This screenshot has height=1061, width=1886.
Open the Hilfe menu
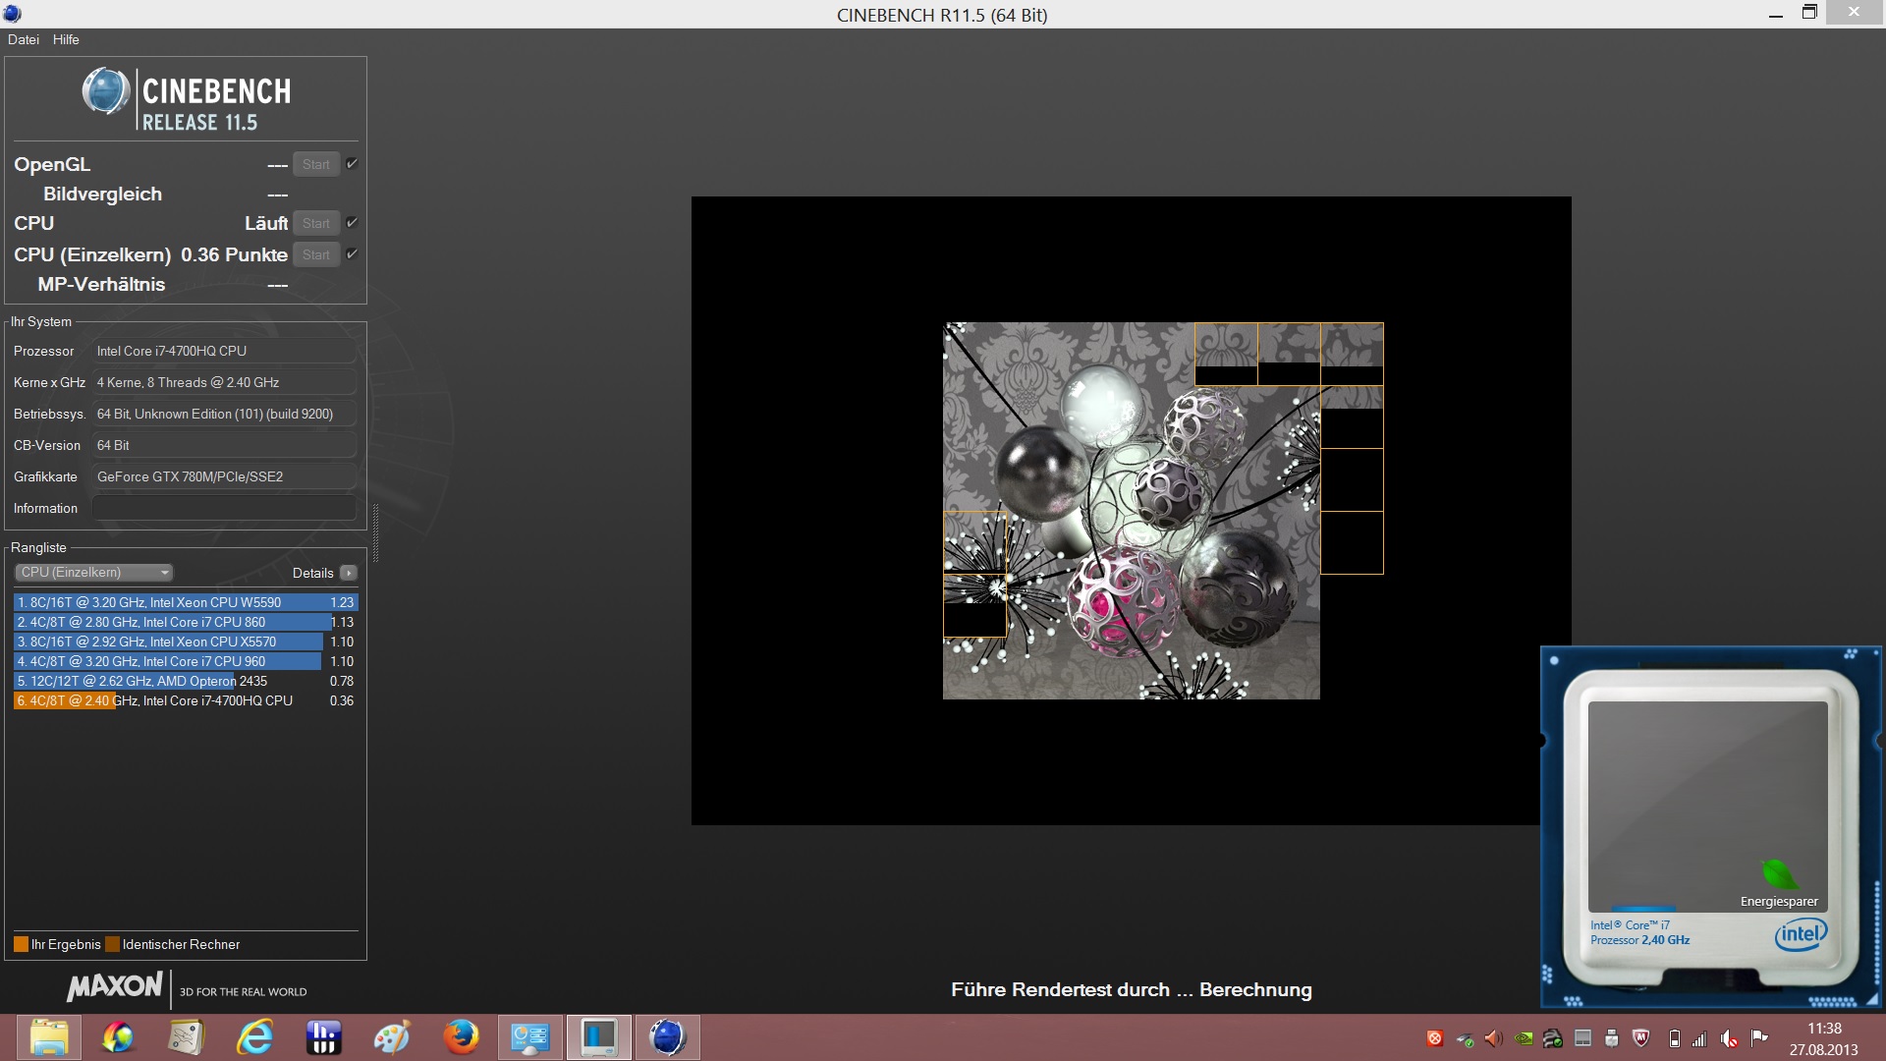click(x=66, y=39)
